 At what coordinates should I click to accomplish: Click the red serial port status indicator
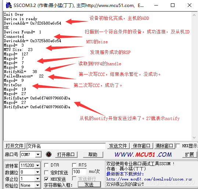coord(48,154)
